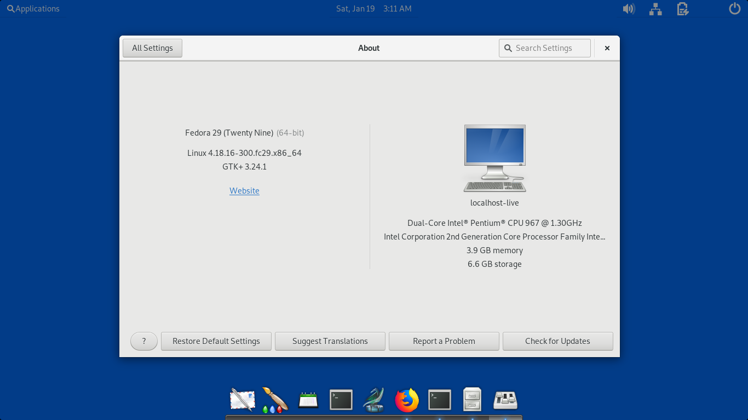Click the "3.9 GB memory" text
The width and height of the screenshot is (748, 420).
[494, 250]
